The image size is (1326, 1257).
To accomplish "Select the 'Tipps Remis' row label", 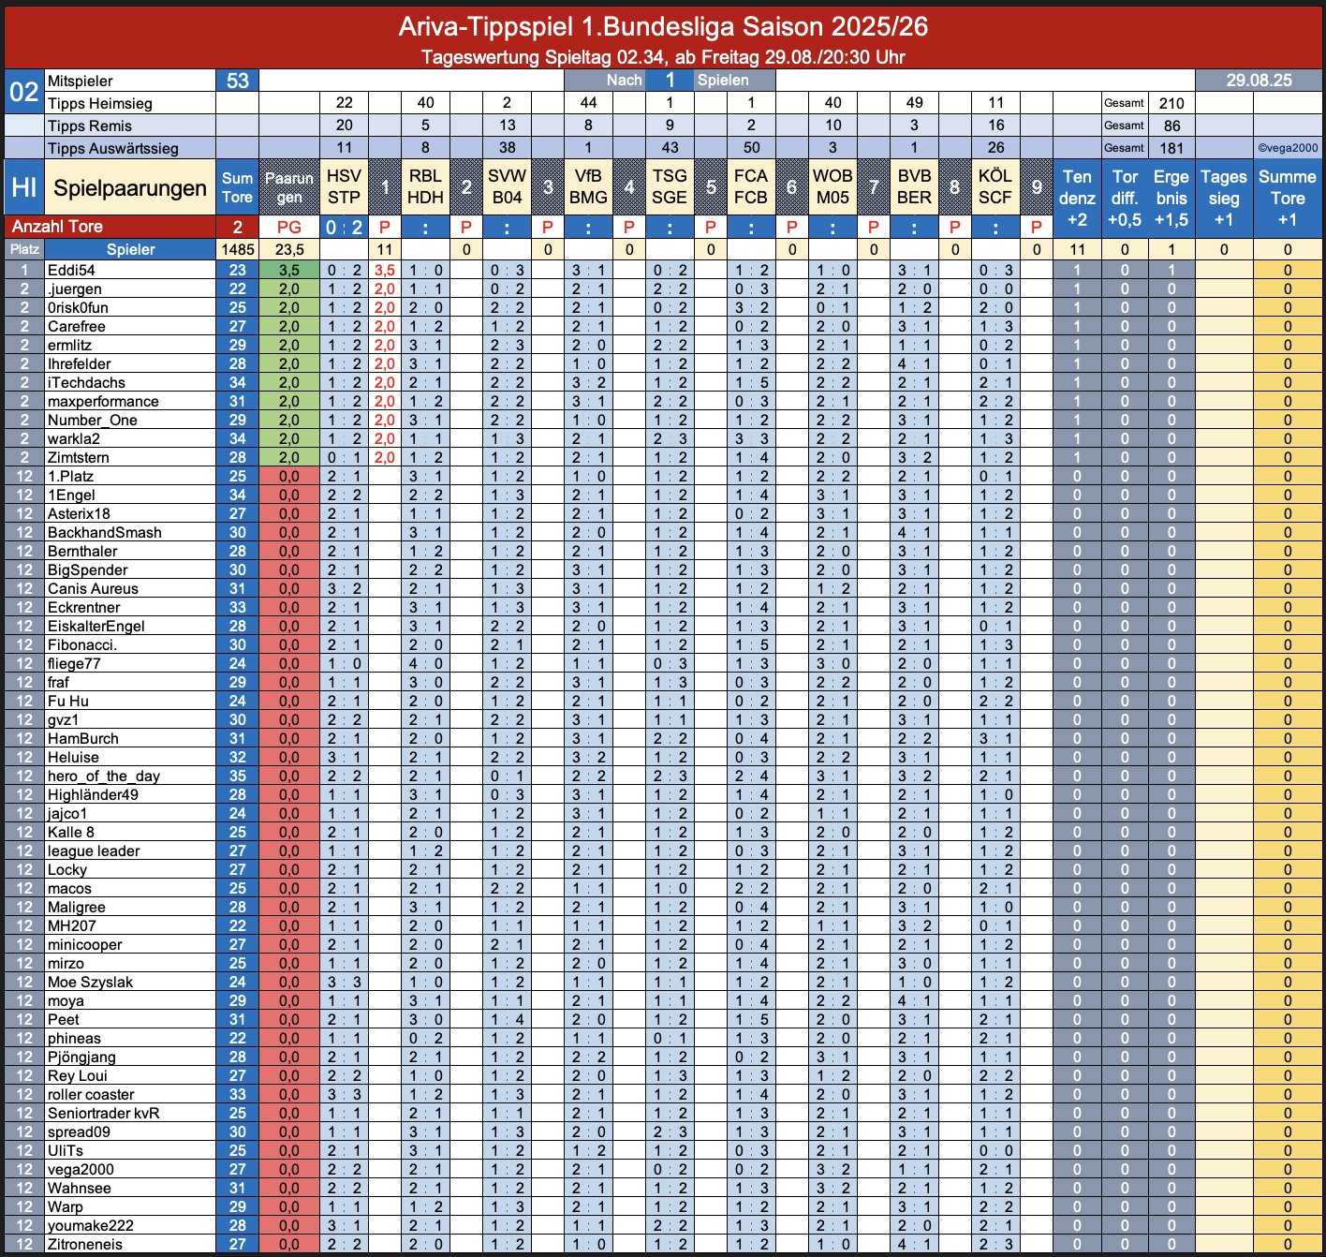I will (130, 126).
